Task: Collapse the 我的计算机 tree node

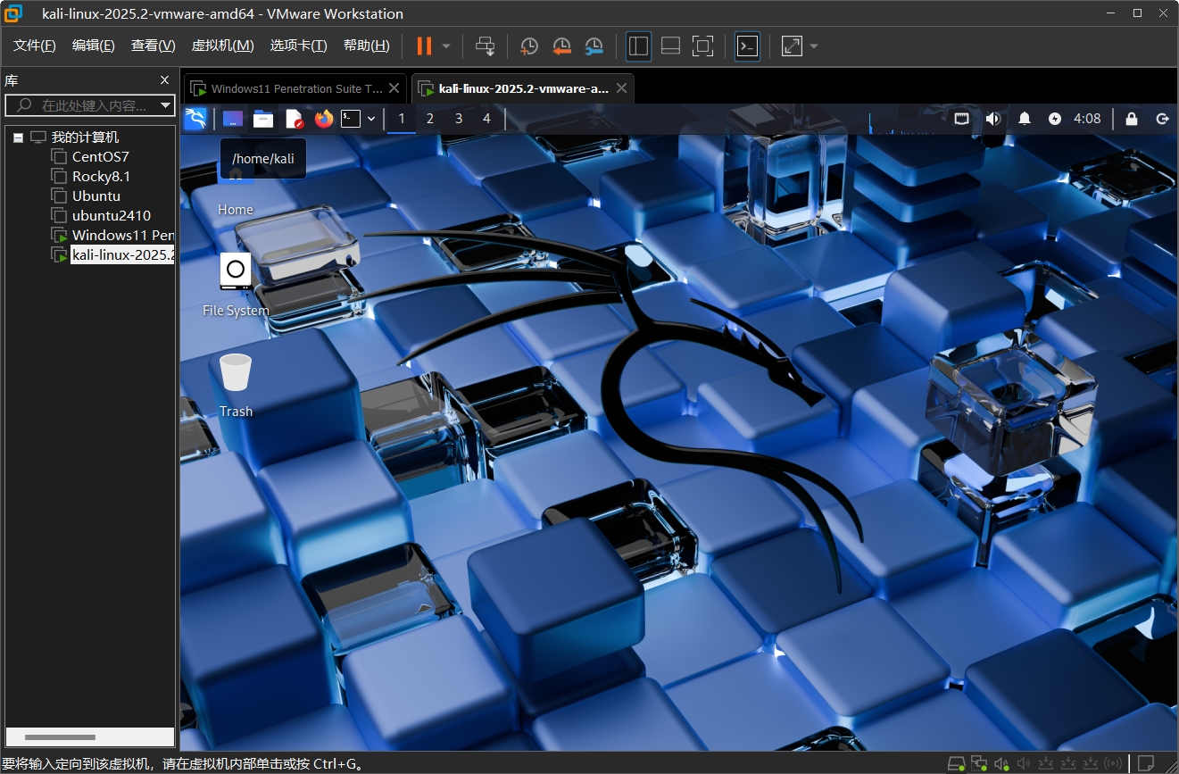Action: pos(18,138)
